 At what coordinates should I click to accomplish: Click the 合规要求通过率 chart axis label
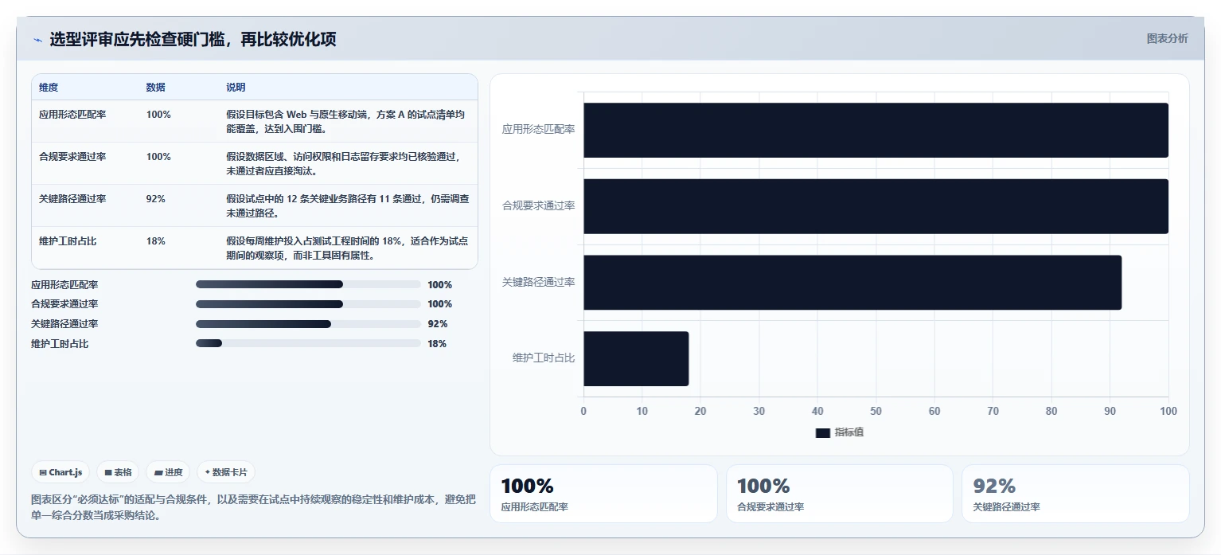coord(539,205)
